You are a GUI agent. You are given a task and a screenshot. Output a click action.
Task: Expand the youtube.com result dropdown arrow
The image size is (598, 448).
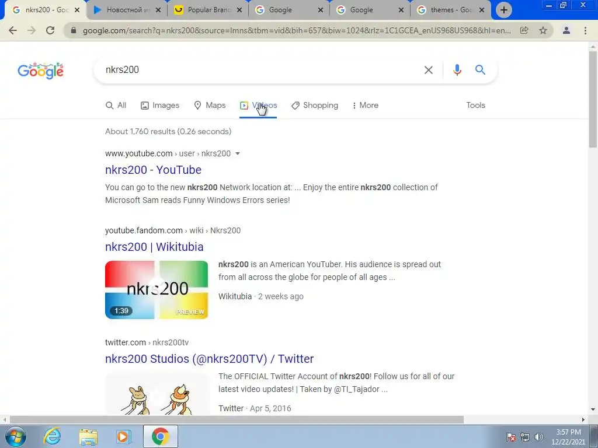238,153
